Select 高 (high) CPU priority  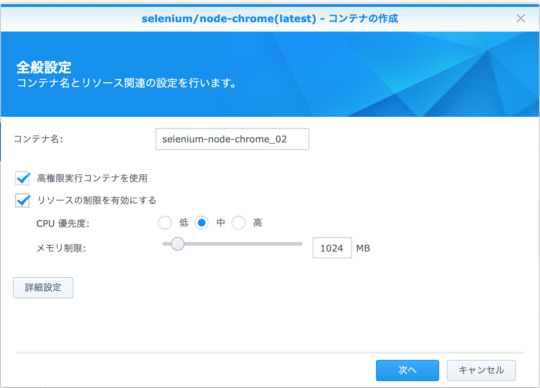(238, 223)
